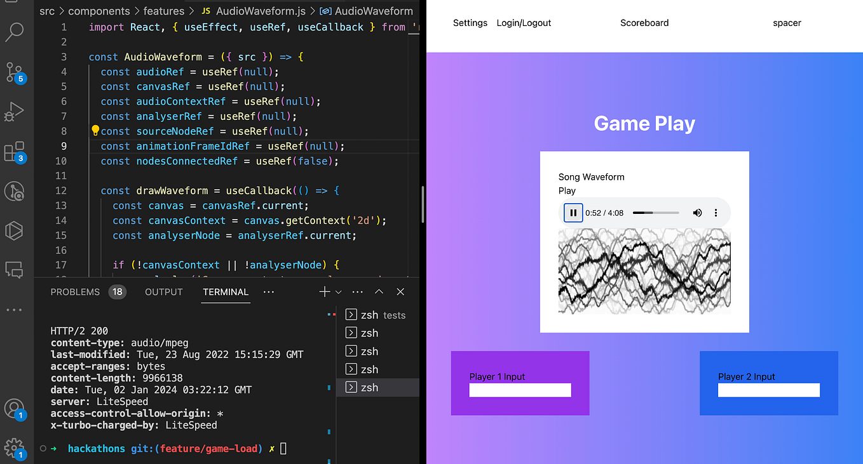Click the Login/Logout link

coord(524,23)
